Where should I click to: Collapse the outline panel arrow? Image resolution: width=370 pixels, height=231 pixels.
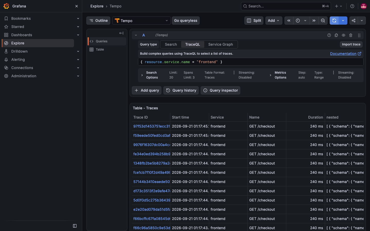[x=121, y=33]
